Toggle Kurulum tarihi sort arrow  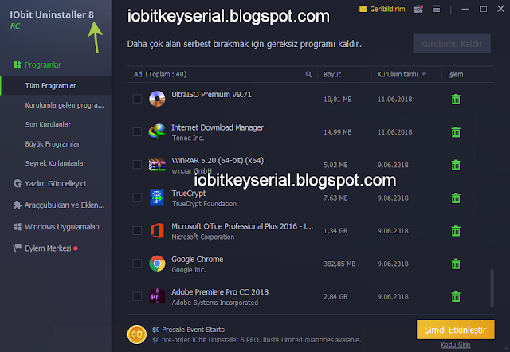coord(423,74)
